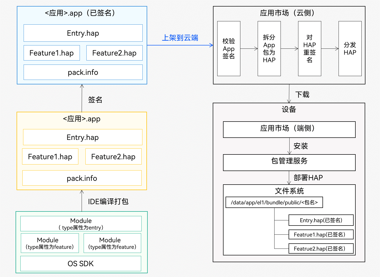Click the '设备' heading
The image size is (380, 277).
(x=289, y=109)
